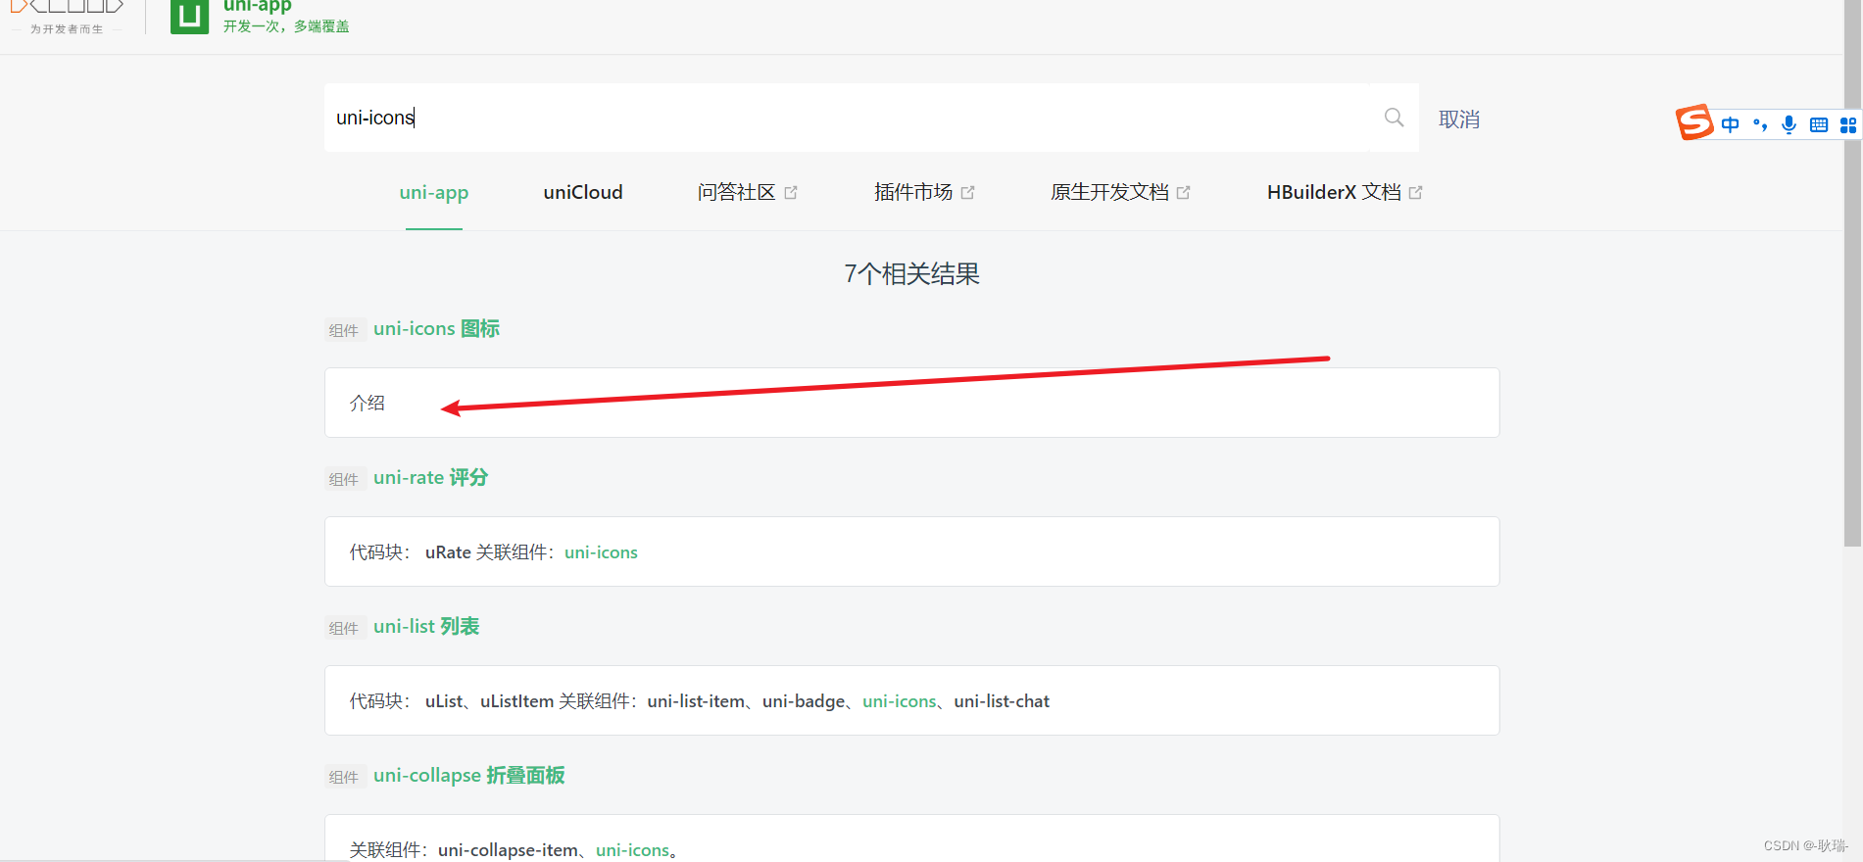The image size is (1863, 862).
Task: Click the 7个相关结果 results count text
Action: pos(911,274)
